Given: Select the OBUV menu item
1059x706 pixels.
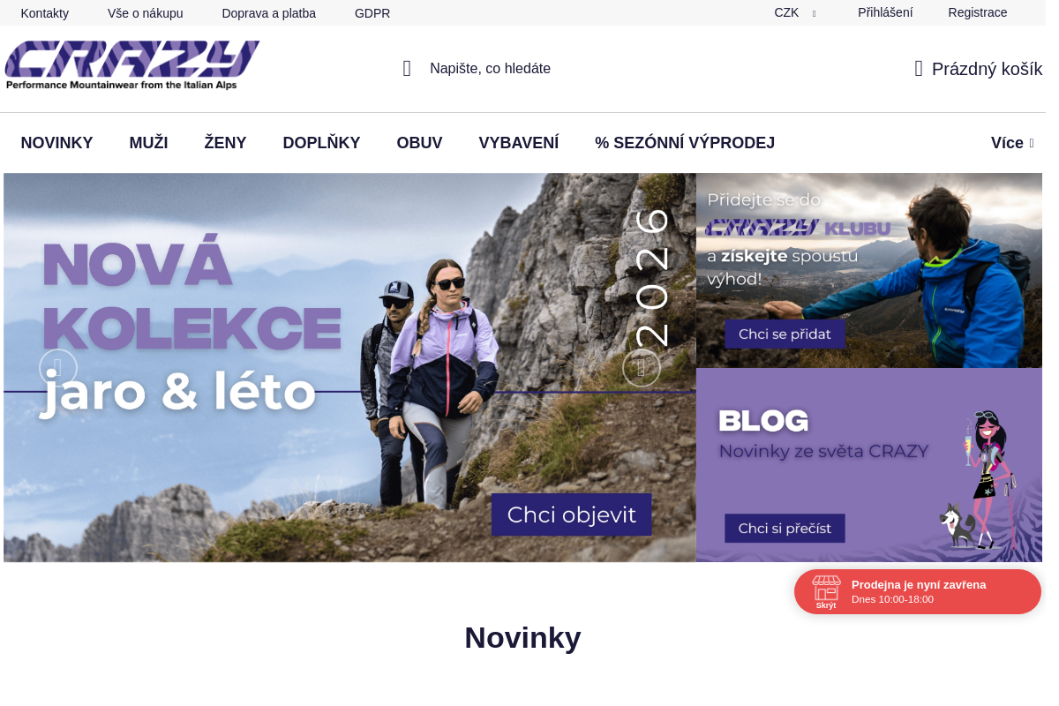Looking at the screenshot, I should pyautogui.click(x=419, y=143).
